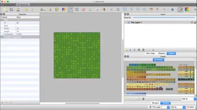Select the Insert Ellipse tool
The image size is (197, 110).
pos(138,9)
